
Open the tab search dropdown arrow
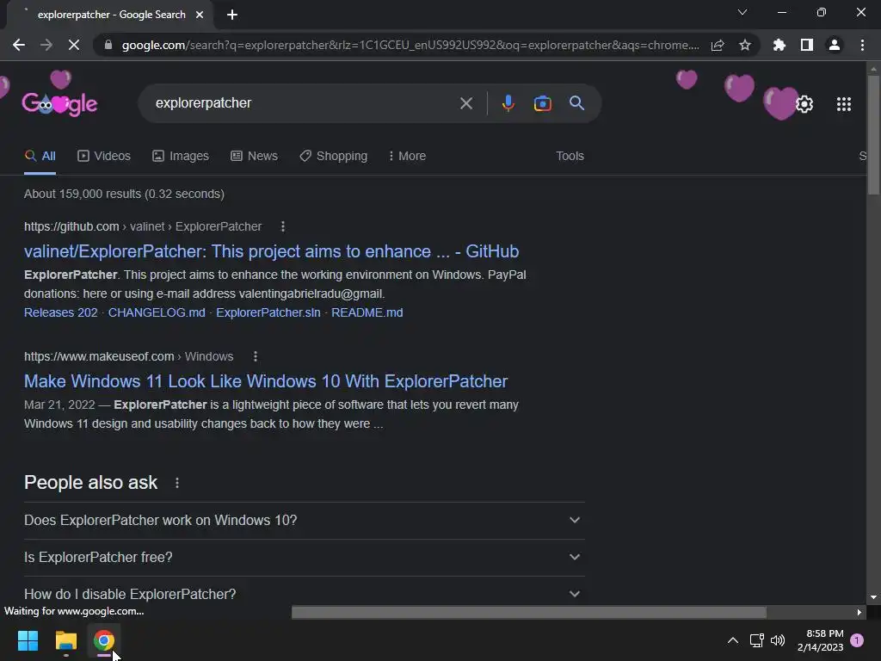[x=742, y=12]
